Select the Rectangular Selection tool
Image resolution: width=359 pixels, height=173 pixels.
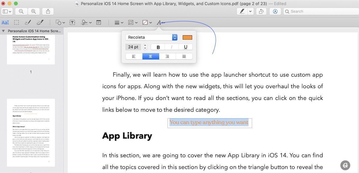(16, 22)
